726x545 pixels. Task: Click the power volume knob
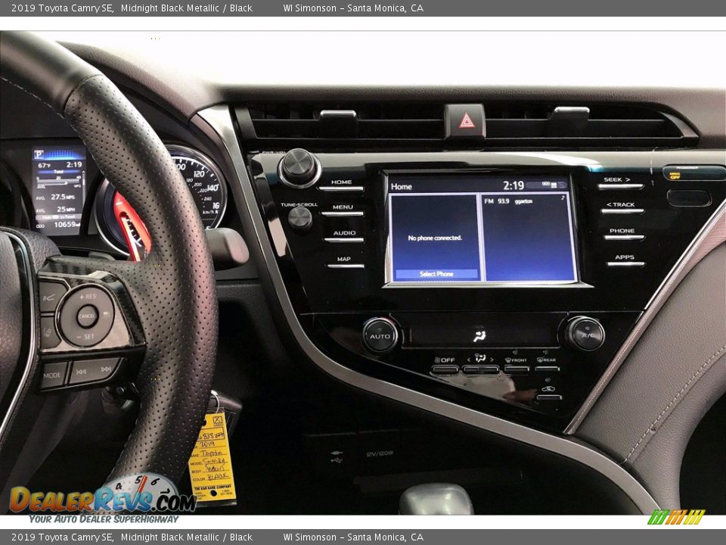point(299,167)
